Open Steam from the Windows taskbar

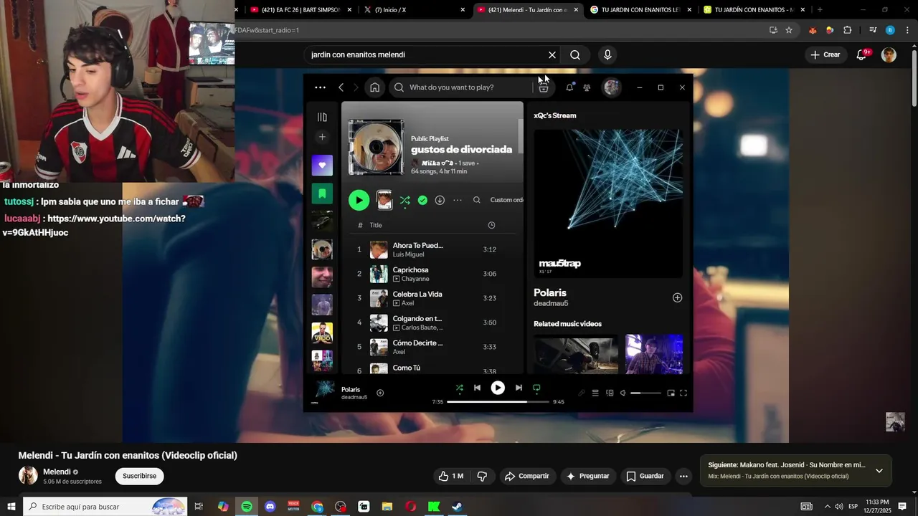tap(457, 507)
